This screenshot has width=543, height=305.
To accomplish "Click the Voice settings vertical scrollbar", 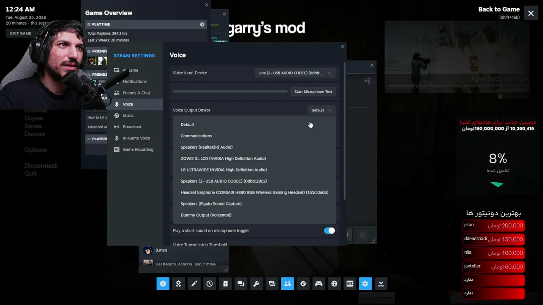I will [344, 131].
